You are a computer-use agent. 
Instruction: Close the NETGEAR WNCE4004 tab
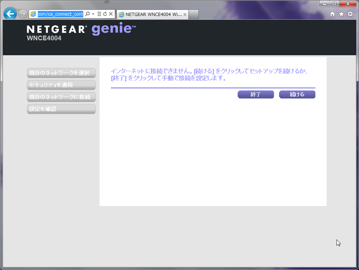pyautogui.click(x=185, y=15)
